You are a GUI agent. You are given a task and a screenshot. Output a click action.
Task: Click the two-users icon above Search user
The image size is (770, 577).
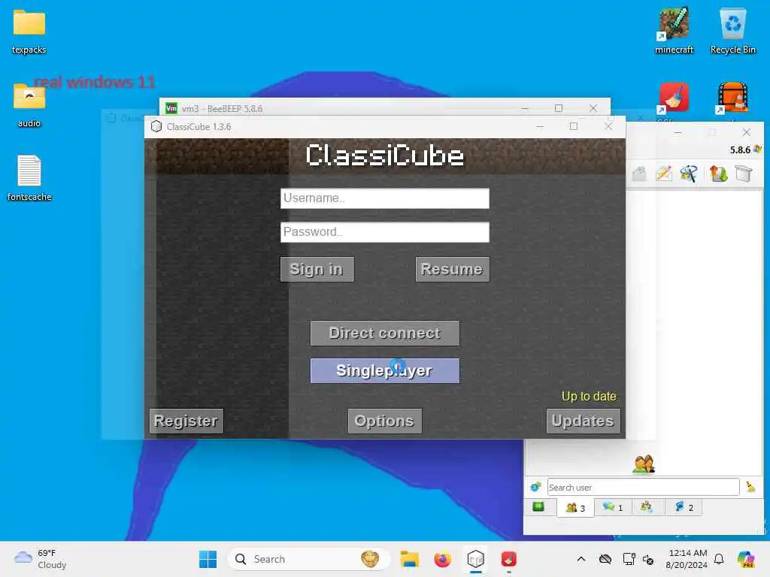click(644, 464)
